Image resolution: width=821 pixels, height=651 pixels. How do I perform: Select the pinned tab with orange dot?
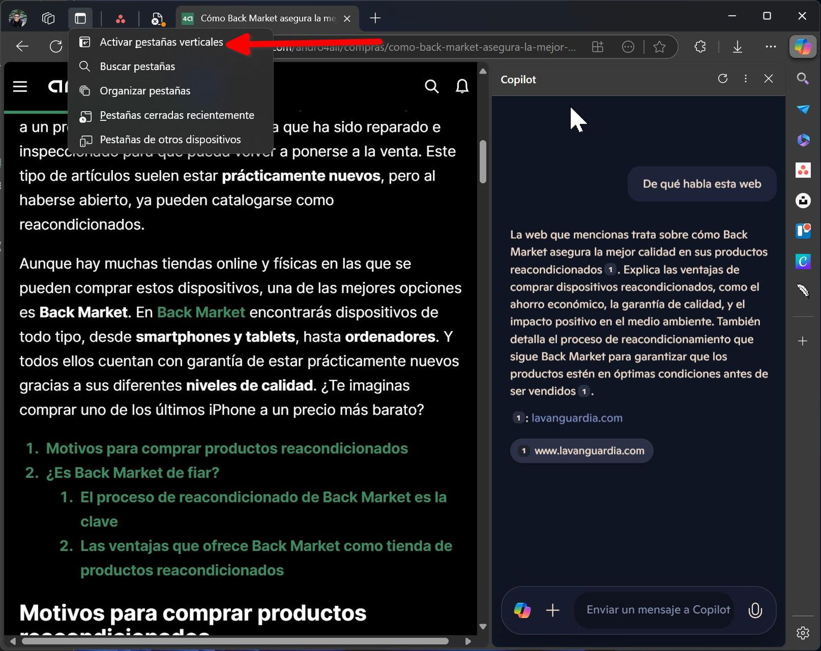[x=158, y=19]
